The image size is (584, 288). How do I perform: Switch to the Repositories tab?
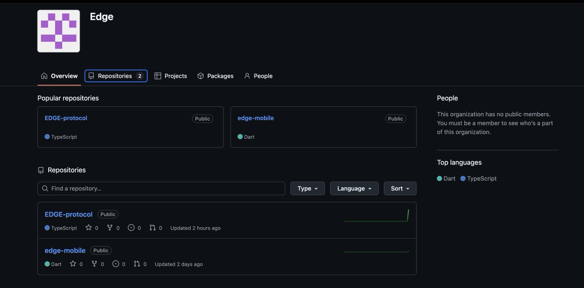pos(116,76)
